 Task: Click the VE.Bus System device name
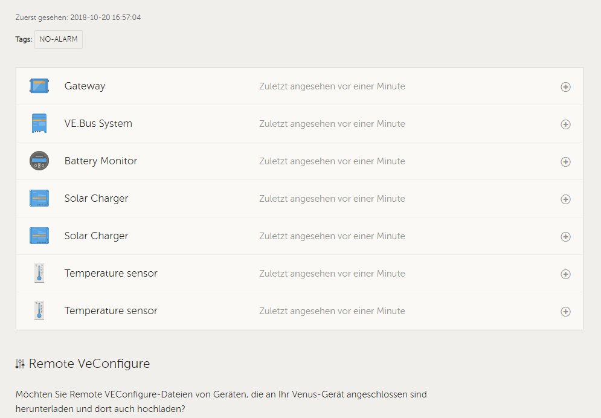point(98,124)
